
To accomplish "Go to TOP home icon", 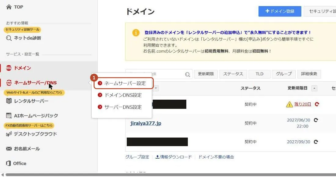I will (9, 7).
